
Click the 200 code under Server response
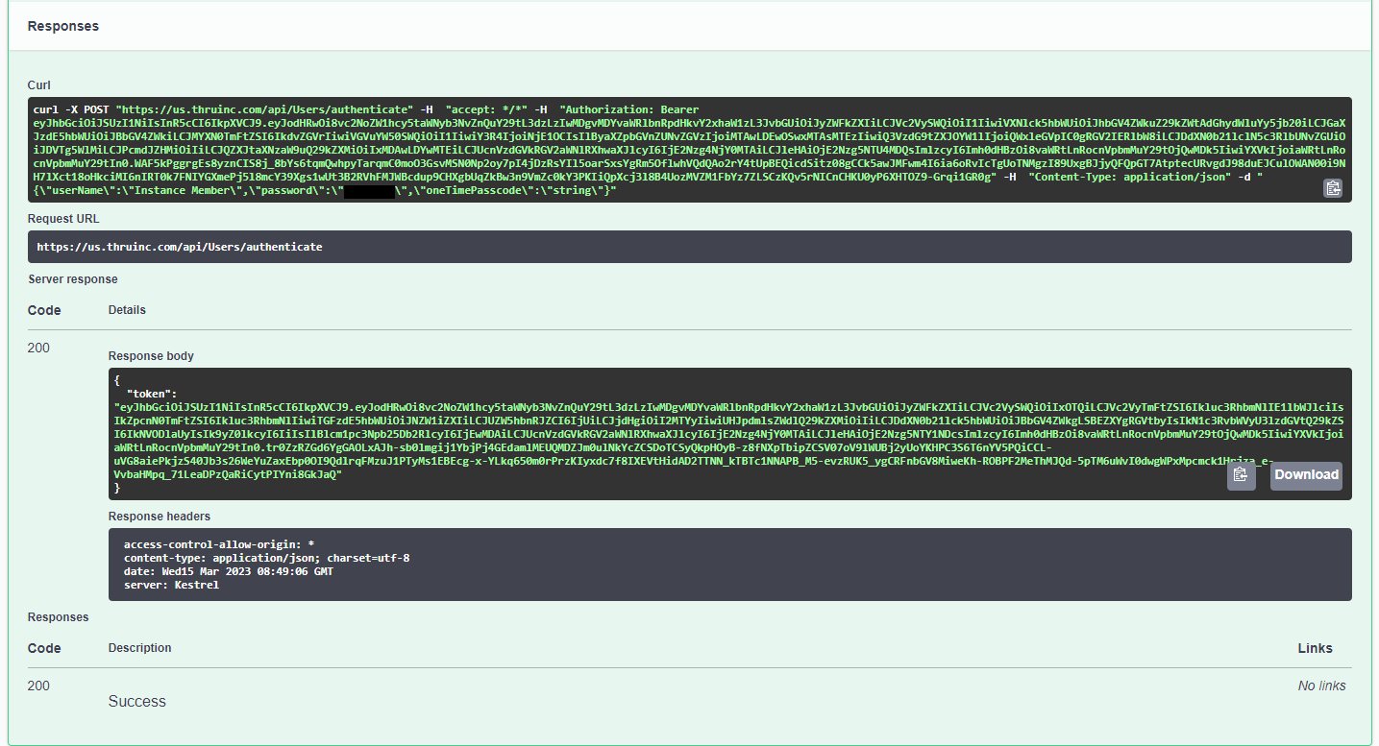pyautogui.click(x=38, y=348)
